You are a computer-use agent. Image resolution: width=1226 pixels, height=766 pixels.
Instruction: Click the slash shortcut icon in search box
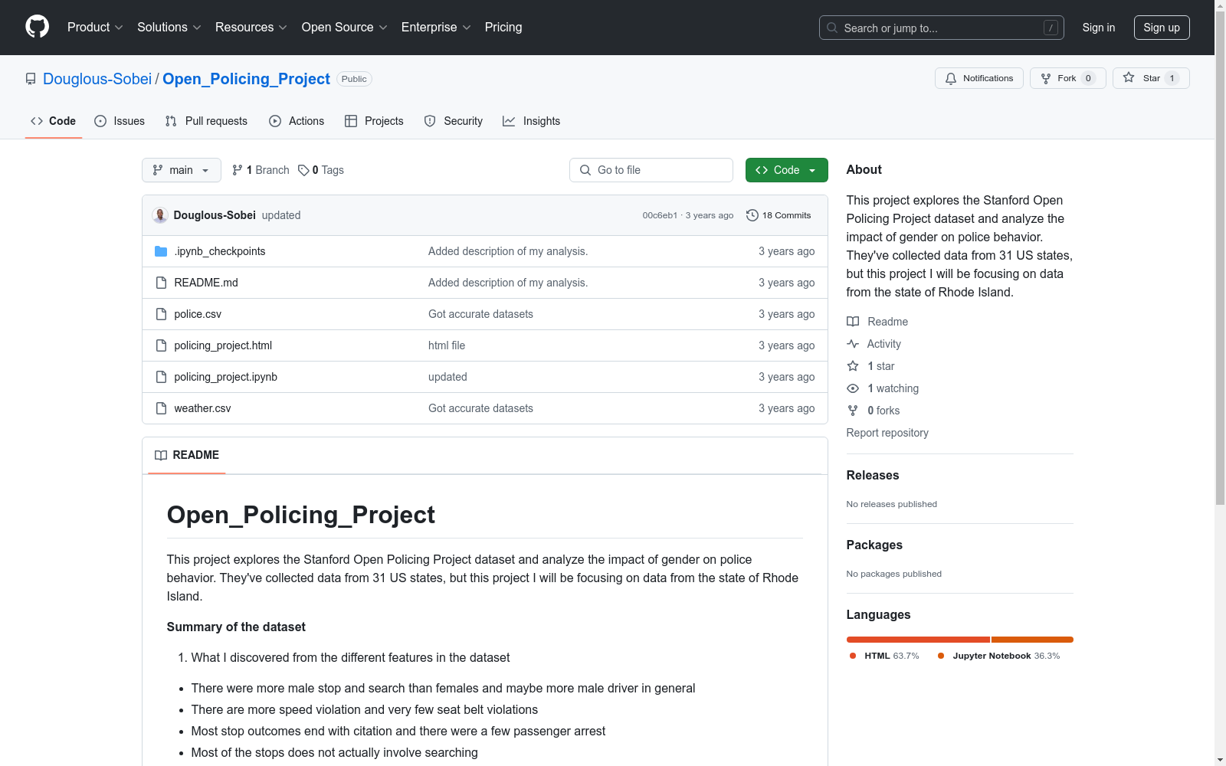point(1051,28)
